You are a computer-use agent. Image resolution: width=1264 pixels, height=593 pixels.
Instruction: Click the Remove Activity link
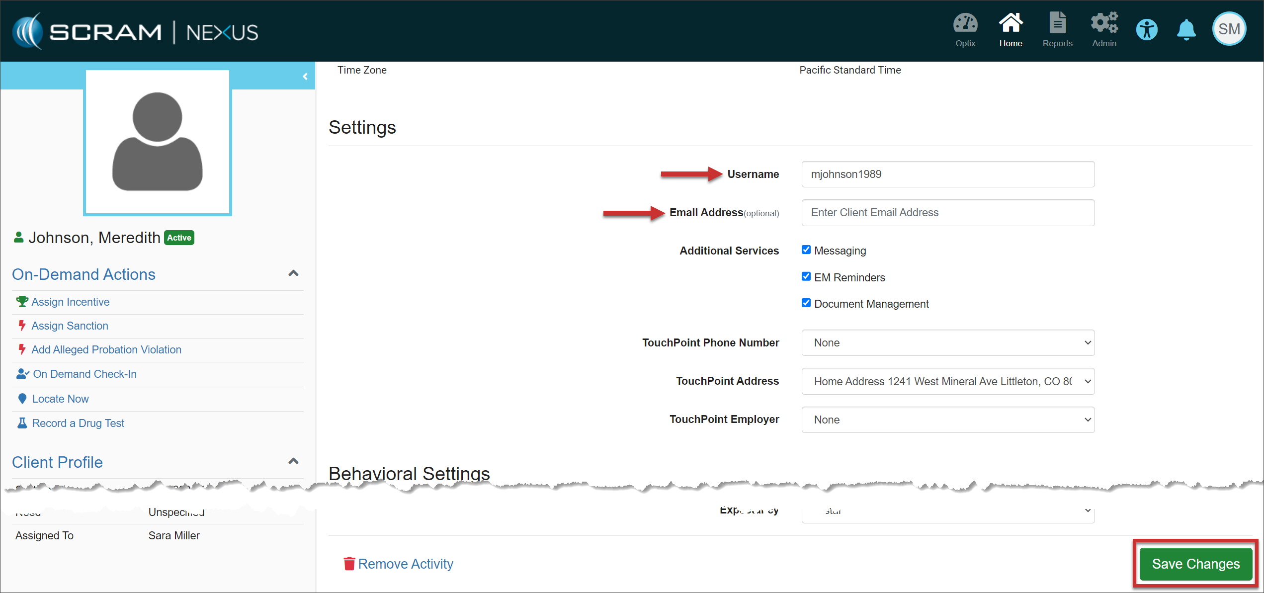(405, 564)
